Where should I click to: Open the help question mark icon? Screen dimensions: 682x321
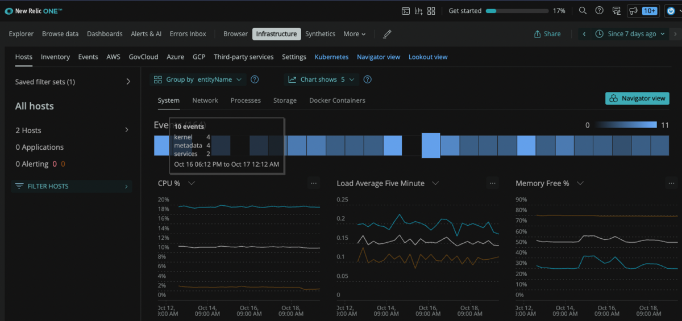599,11
